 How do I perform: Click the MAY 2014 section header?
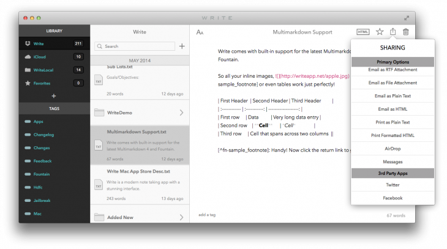point(140,61)
